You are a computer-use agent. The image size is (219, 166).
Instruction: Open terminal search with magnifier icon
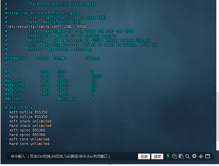(x=187, y=156)
